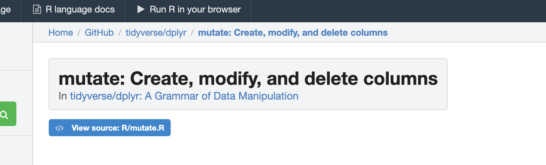Click the code brackets icon on View source
The height and width of the screenshot is (165, 546).
[60, 128]
